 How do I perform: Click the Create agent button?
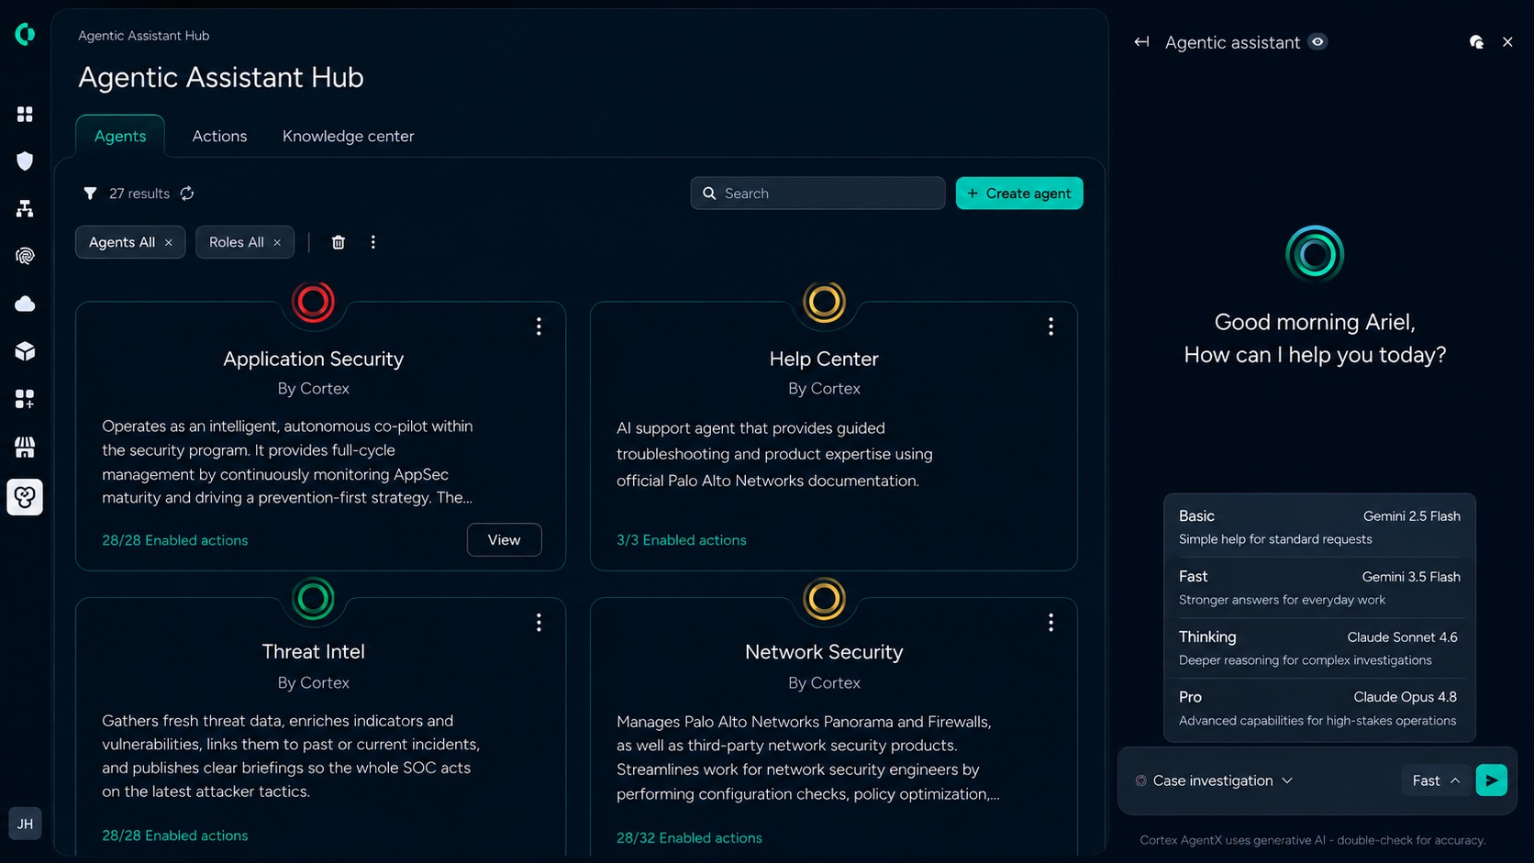coord(1019,194)
